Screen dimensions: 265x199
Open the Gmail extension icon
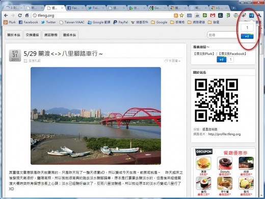tap(213, 15)
